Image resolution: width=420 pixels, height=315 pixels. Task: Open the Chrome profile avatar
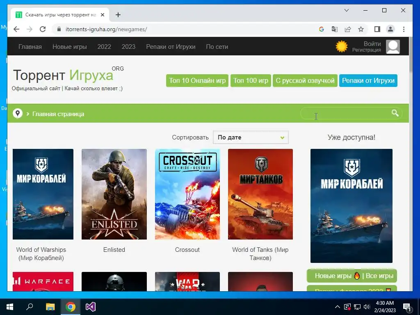[390, 29]
